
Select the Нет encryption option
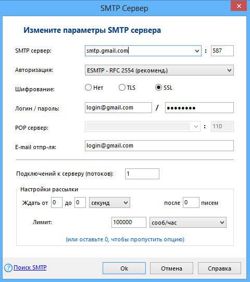coord(88,88)
